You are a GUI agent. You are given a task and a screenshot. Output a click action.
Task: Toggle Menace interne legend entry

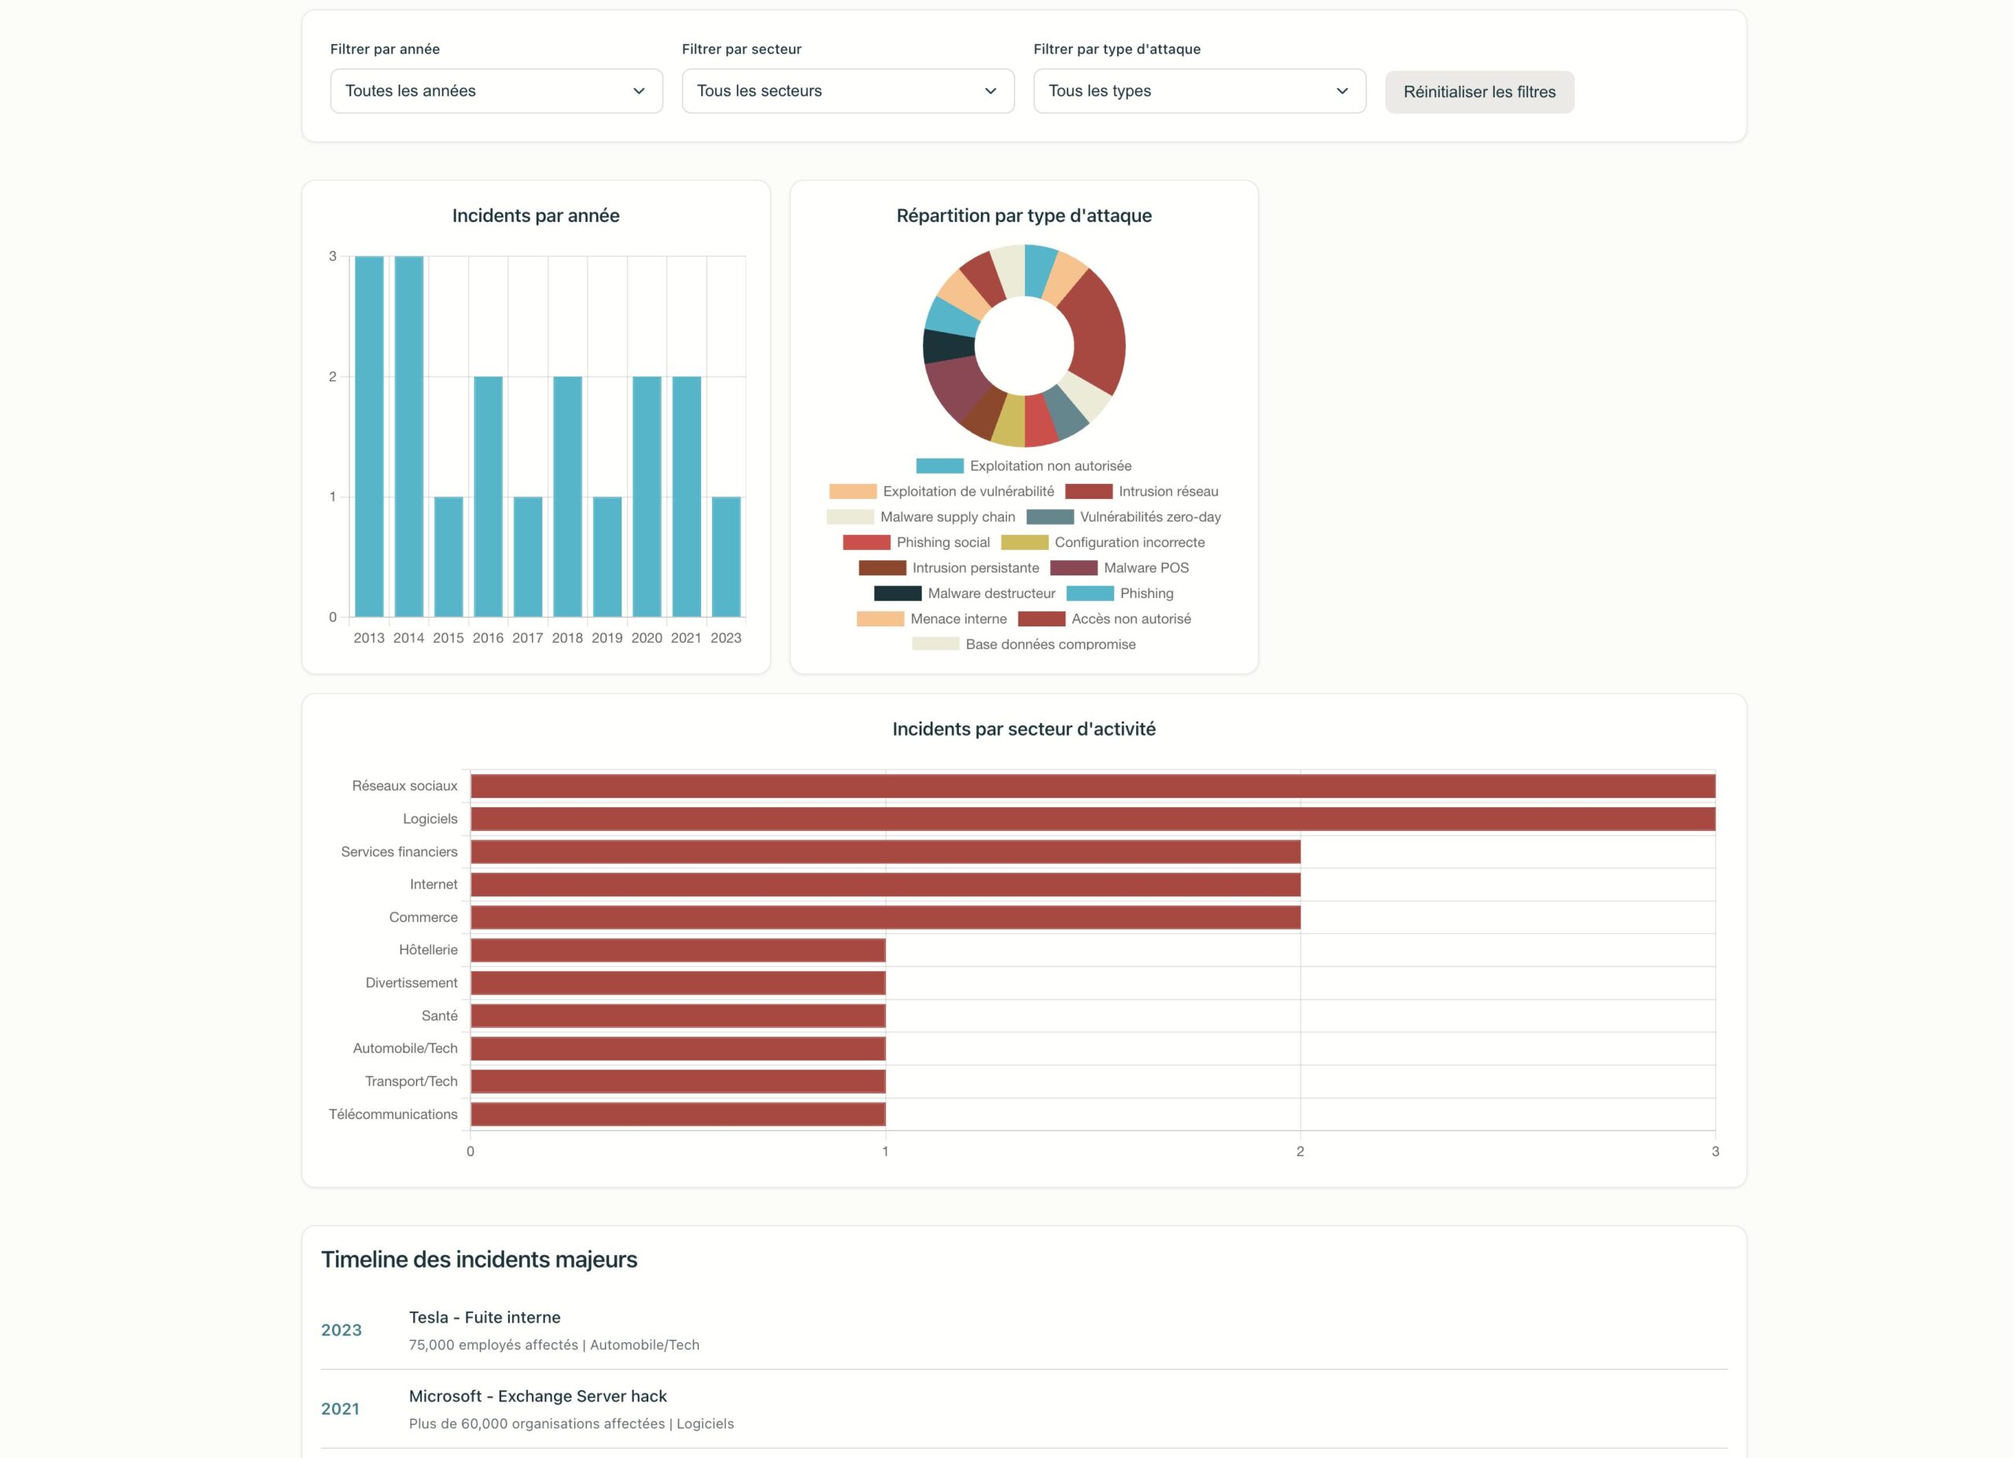[931, 619]
